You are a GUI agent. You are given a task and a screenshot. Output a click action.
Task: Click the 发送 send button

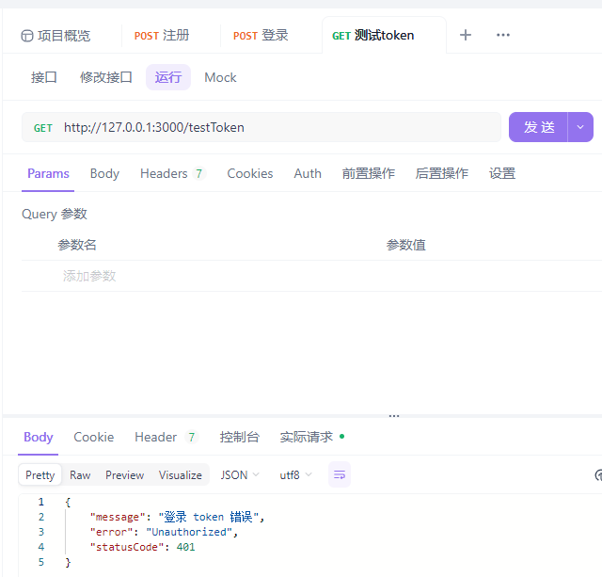tap(539, 127)
